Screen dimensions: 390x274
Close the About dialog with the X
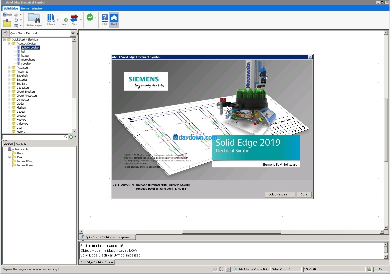pyautogui.click(x=310, y=57)
